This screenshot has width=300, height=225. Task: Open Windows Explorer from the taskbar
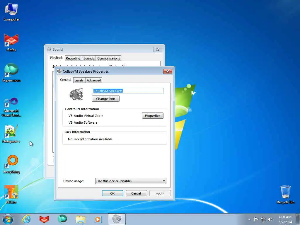click(81, 219)
